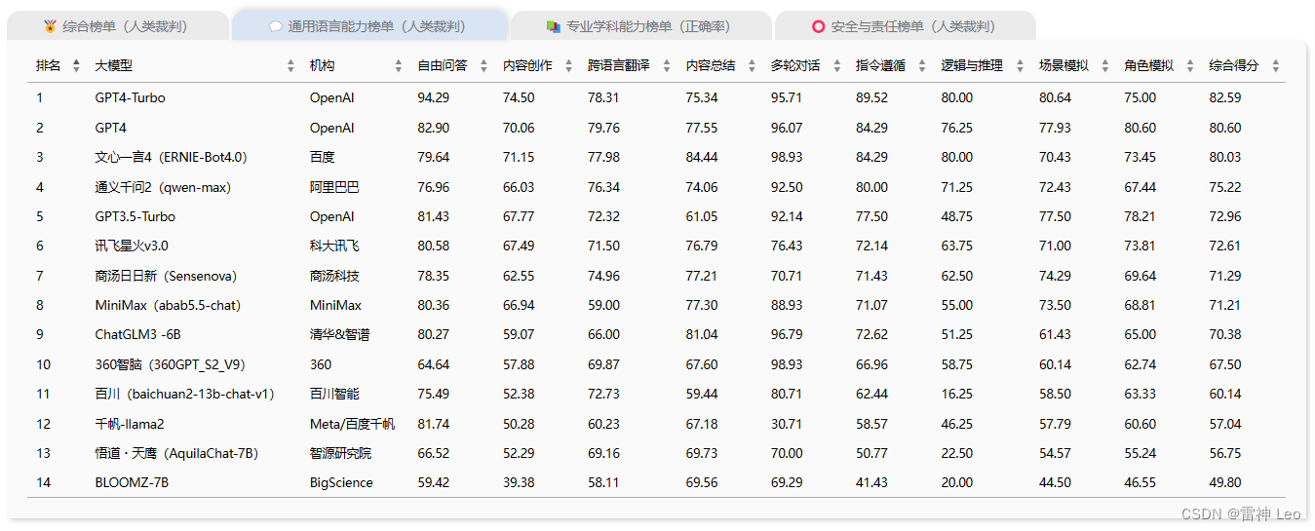
Task: Click 智源研究院 institution cell
Action: 340,453
